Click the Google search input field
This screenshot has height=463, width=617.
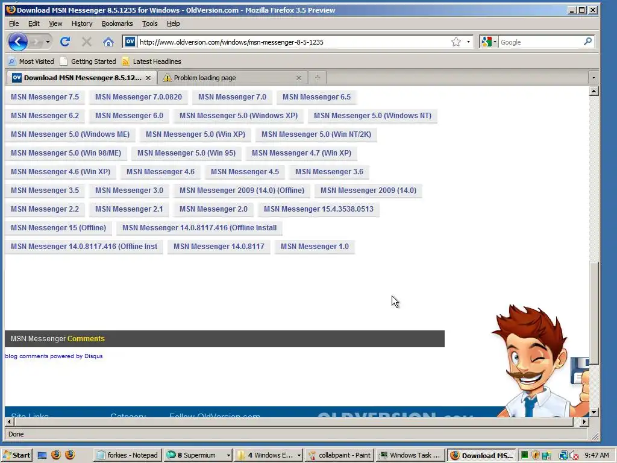point(540,42)
